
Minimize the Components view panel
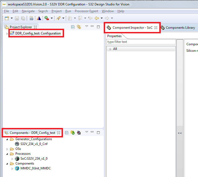92,132
